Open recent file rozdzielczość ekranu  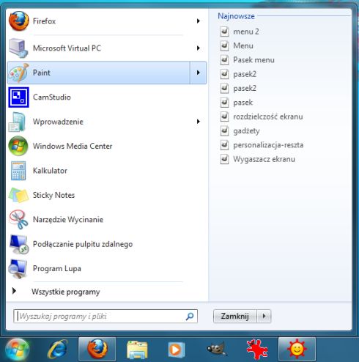268,117
